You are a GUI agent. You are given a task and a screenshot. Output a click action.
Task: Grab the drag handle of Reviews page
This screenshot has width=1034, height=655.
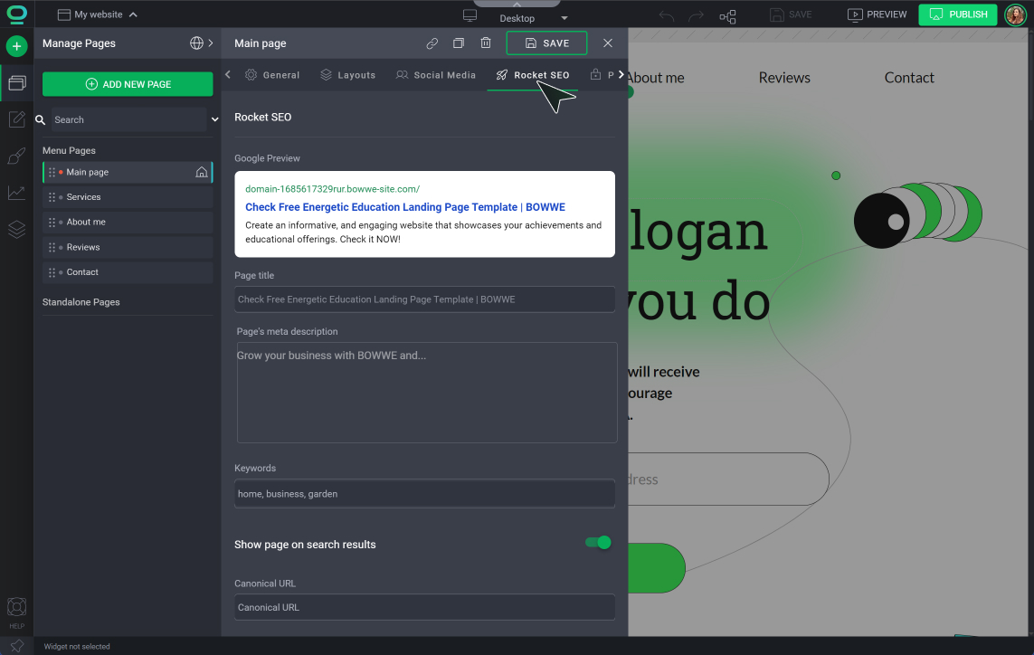[x=52, y=247]
